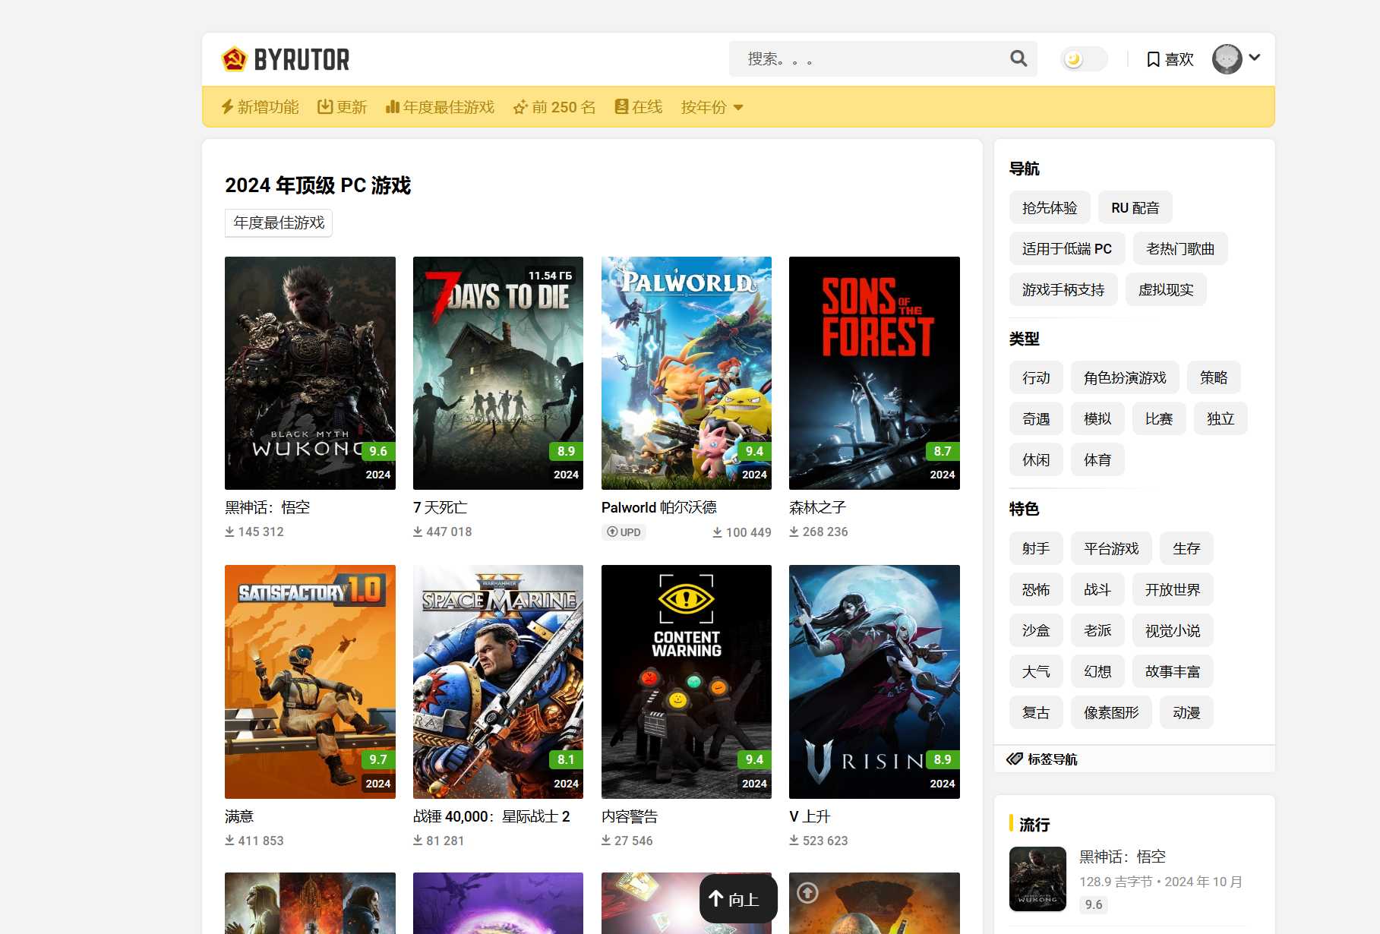Click the BYRUTOR logo icon
The height and width of the screenshot is (934, 1380).
pyautogui.click(x=234, y=59)
